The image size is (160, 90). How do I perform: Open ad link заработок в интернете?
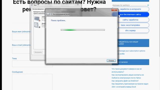130,9
